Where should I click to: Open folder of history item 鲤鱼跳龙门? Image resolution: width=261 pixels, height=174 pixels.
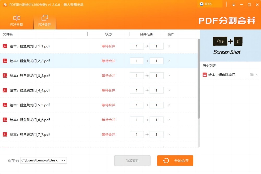pyautogui.click(x=252, y=75)
